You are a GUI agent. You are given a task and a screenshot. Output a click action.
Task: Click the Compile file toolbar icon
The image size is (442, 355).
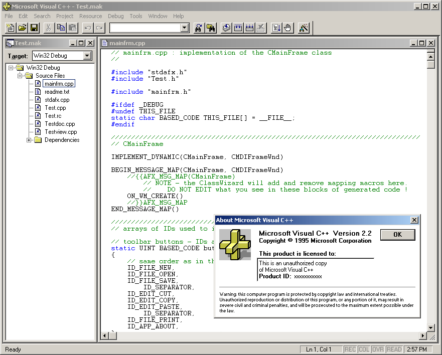coord(226,28)
